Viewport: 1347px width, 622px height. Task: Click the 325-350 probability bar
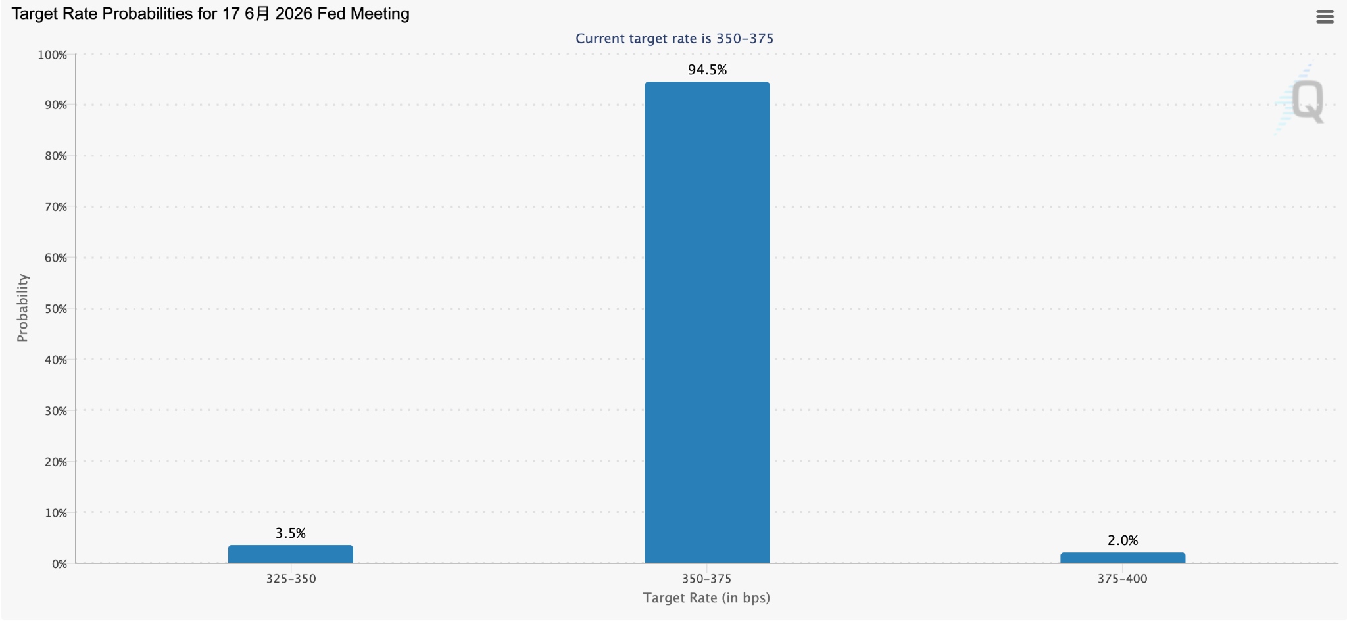click(291, 554)
